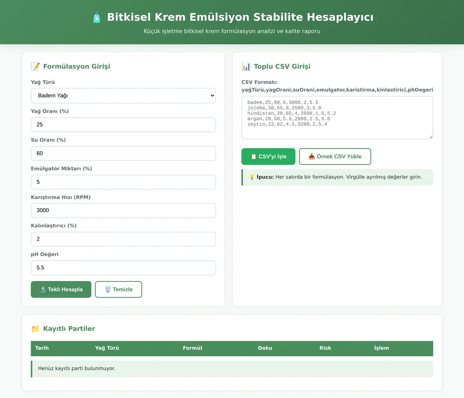Click the 'badem,25,60,5,3000,2,5.5' CSV line
The width and height of the screenshot is (464, 398).
283,103
